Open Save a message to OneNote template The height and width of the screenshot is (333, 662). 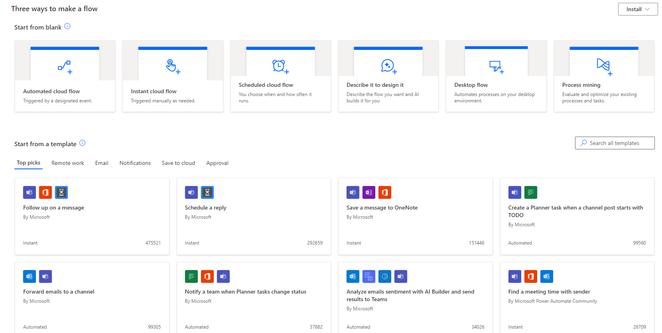point(416,216)
